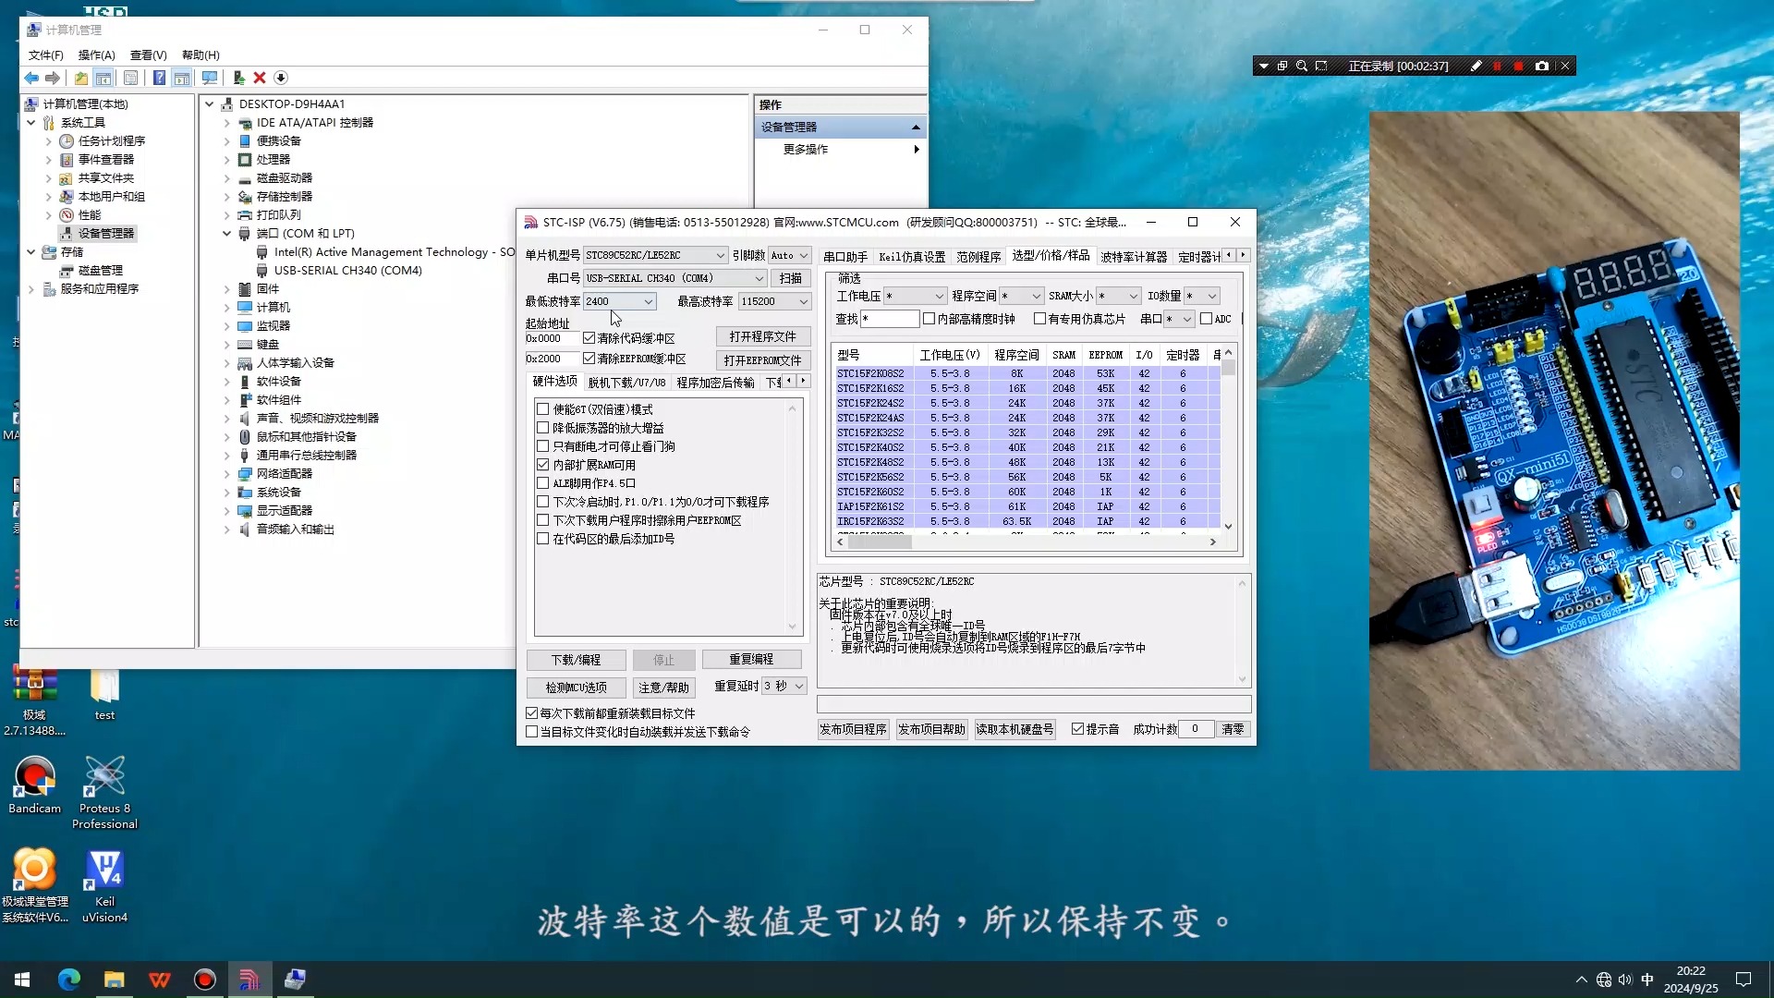Click the scan for hardware changes monitor icon
This screenshot has width=1774, height=998.
coord(210,79)
